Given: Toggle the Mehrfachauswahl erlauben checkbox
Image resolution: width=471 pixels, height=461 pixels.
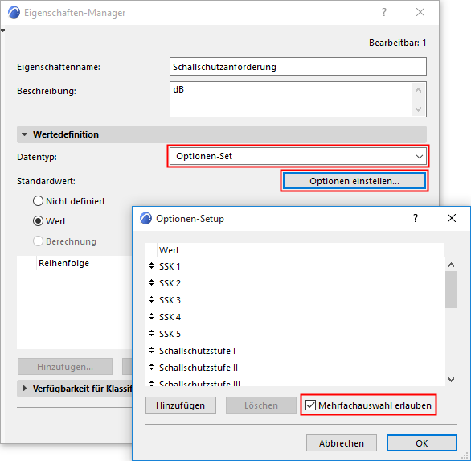Looking at the screenshot, I should [x=310, y=405].
